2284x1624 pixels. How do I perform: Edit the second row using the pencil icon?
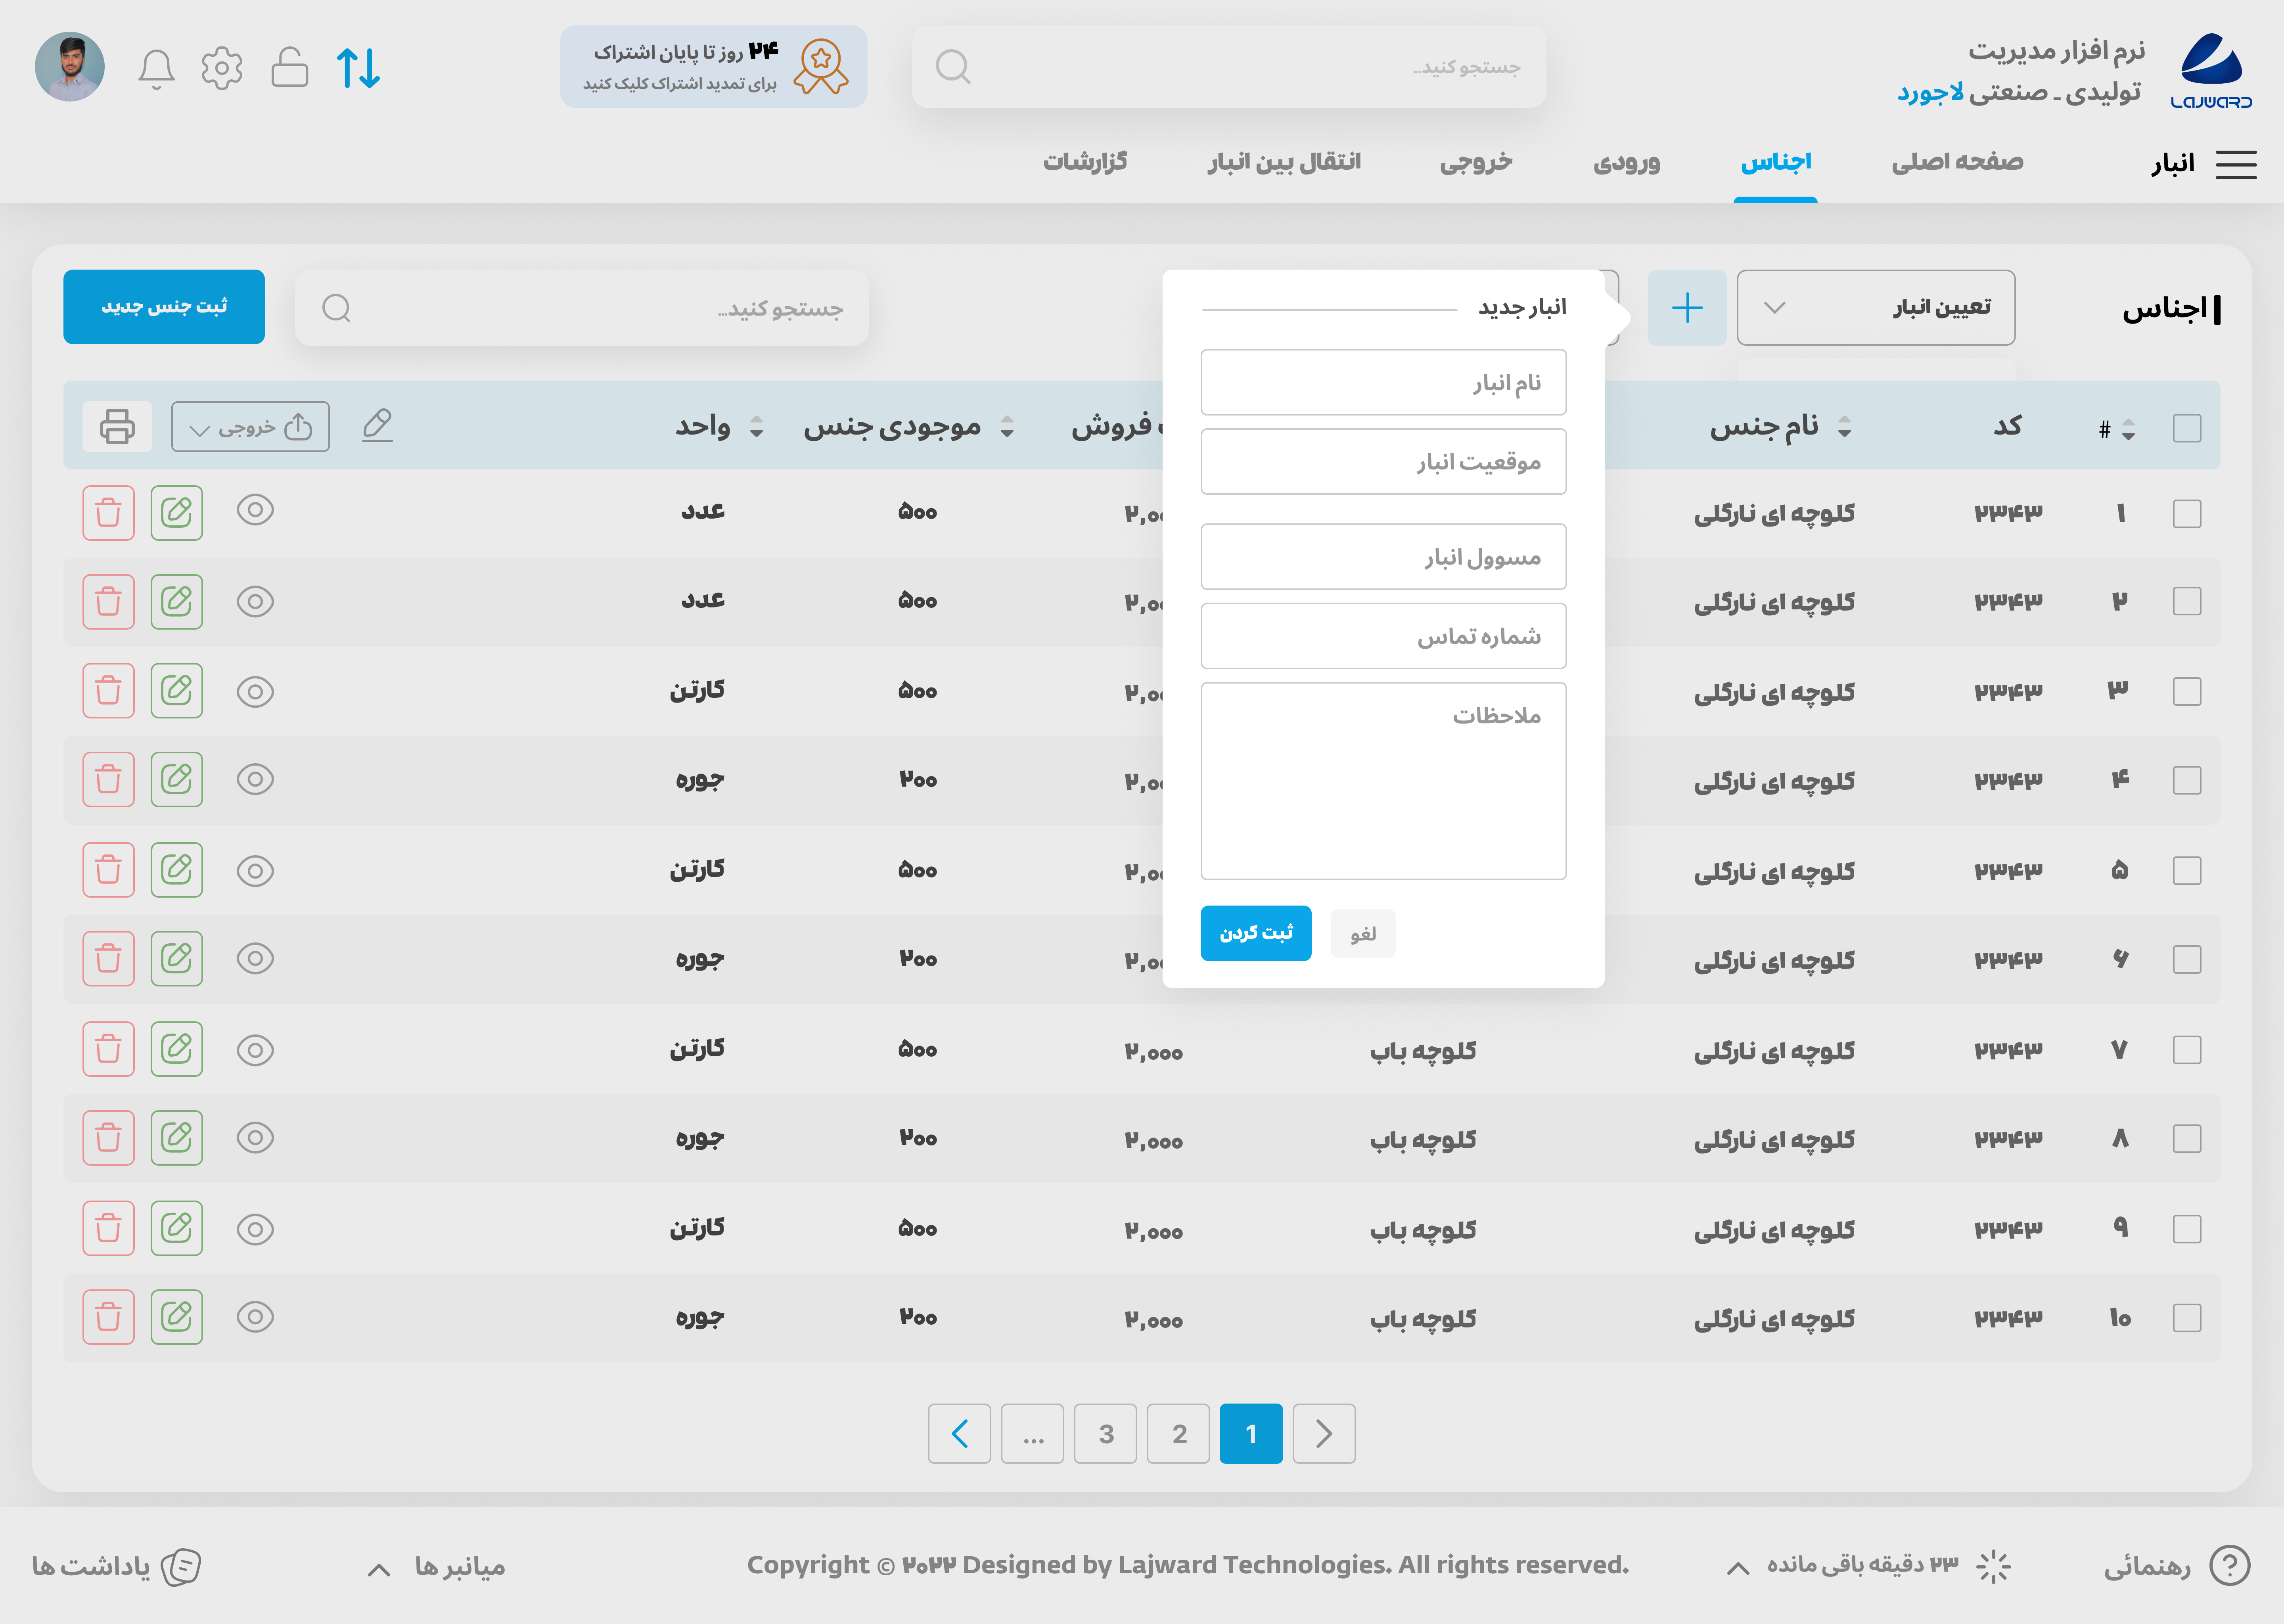click(x=177, y=601)
